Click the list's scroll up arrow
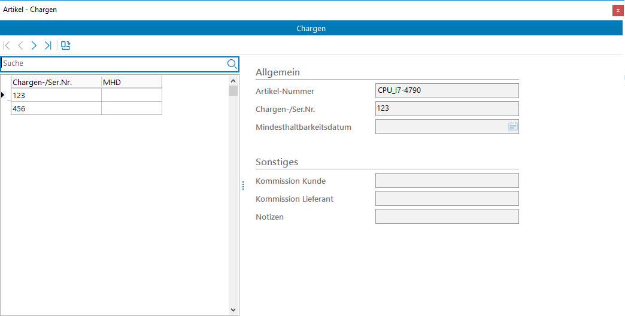Image resolution: width=625 pixels, height=316 pixels. click(233, 80)
